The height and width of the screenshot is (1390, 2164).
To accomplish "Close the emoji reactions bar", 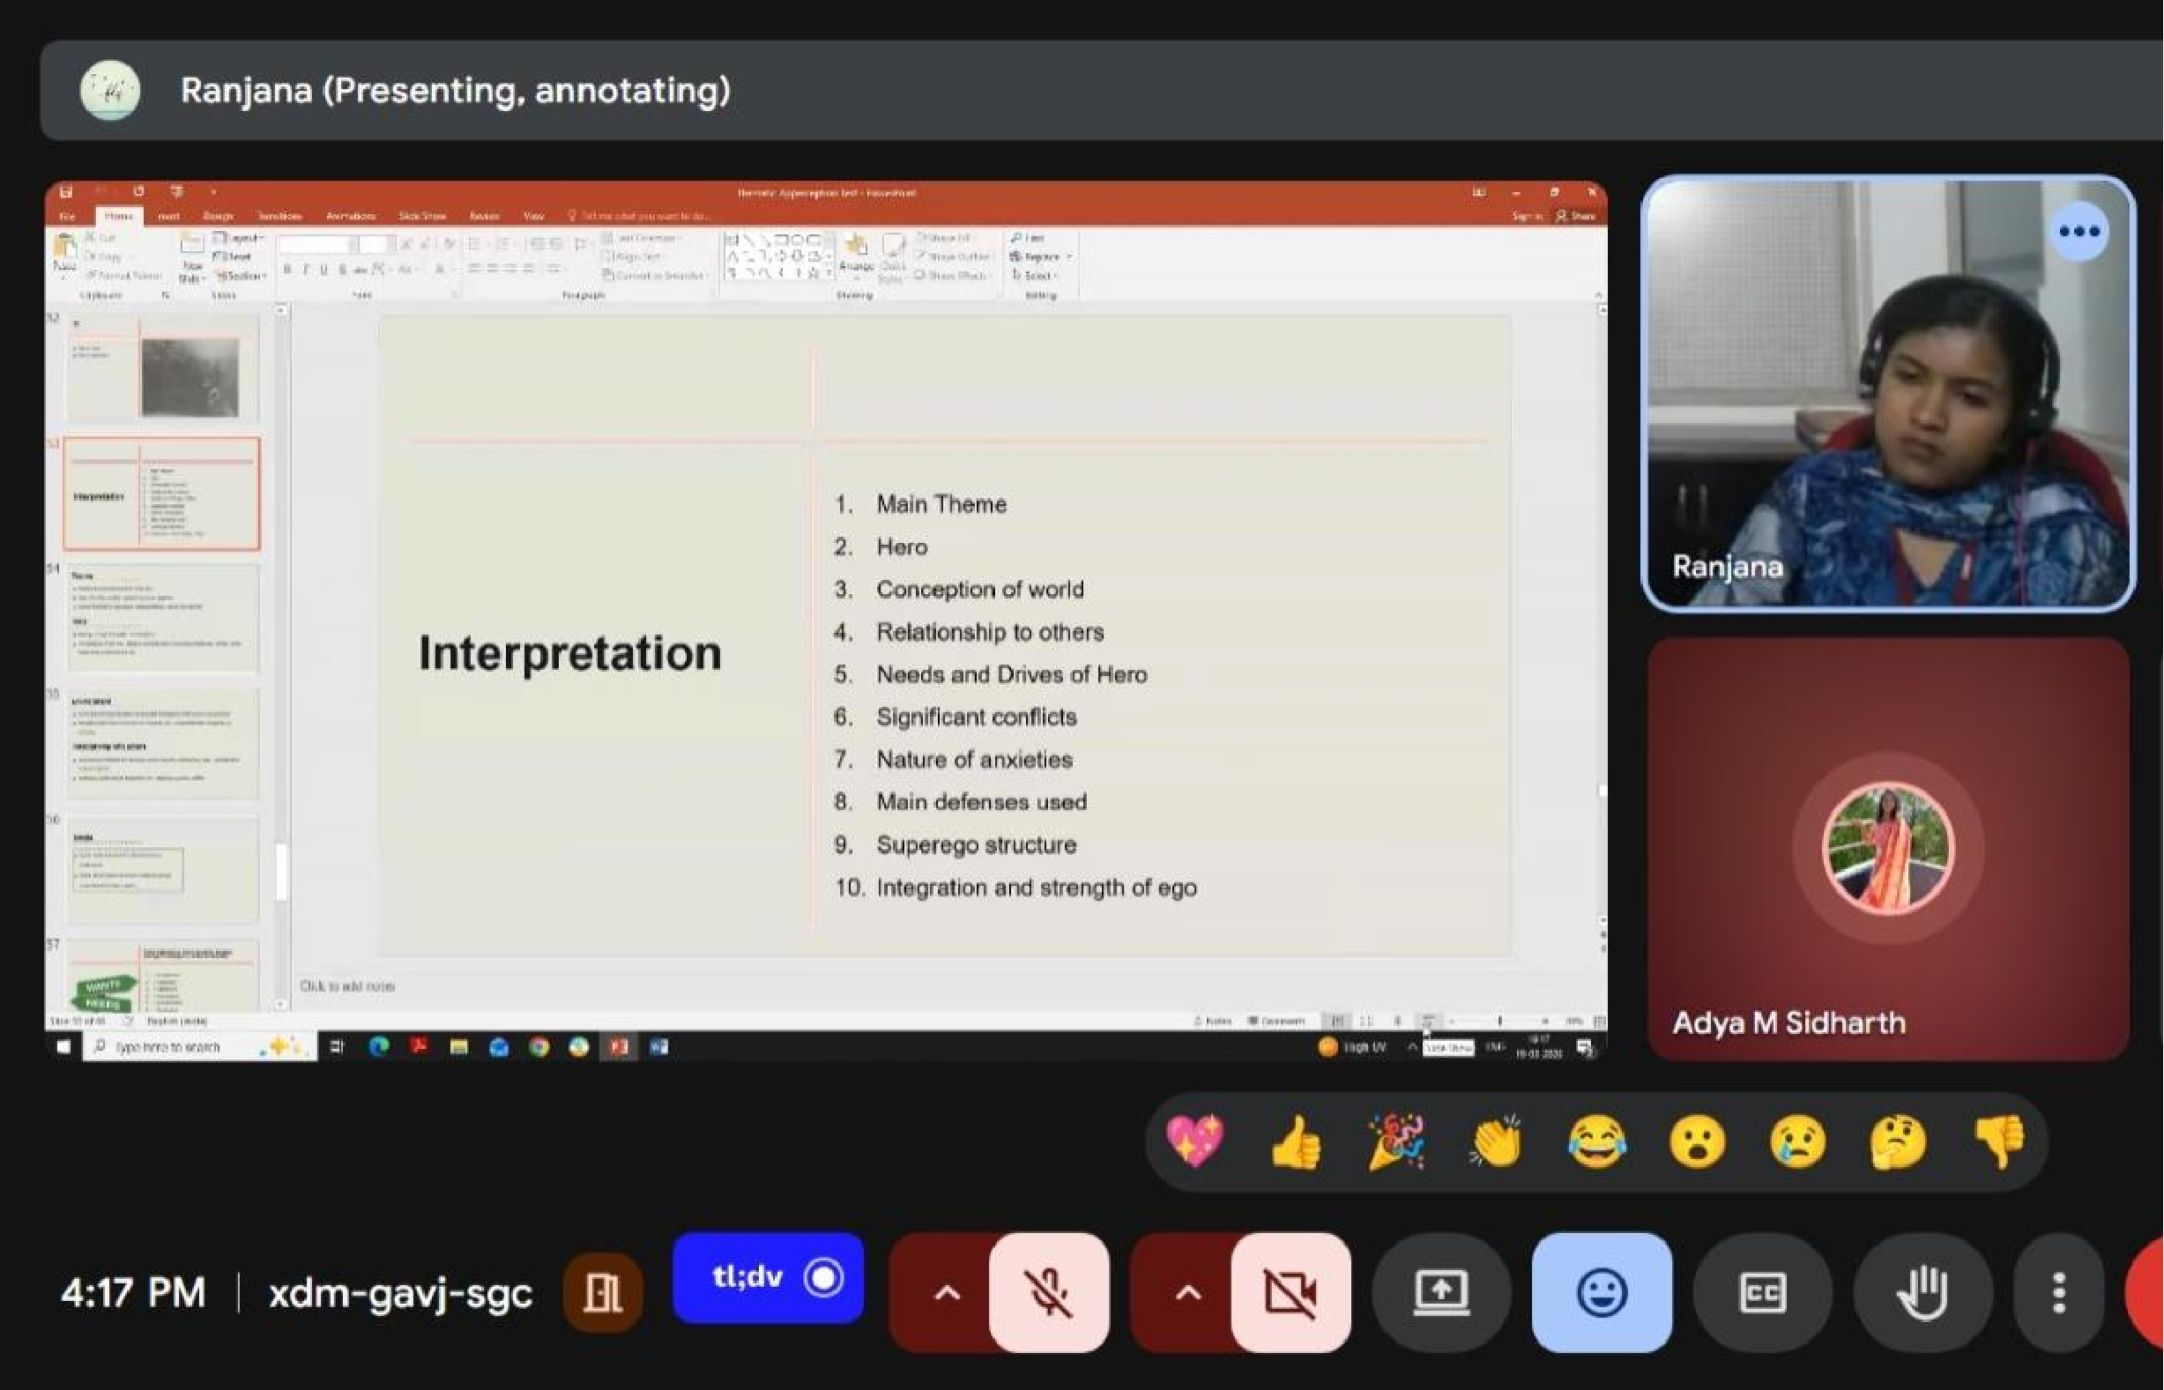I will point(1601,1292).
